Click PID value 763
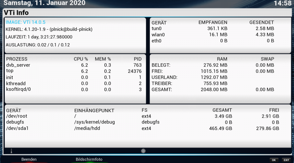The height and width of the screenshot is (163, 294). point(137,65)
